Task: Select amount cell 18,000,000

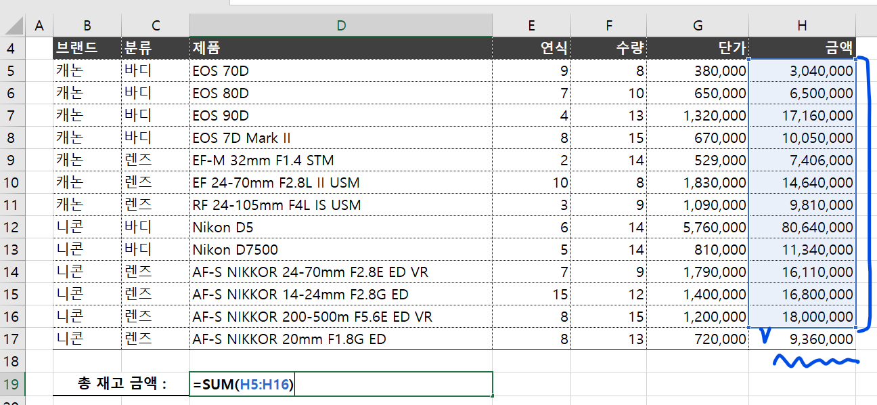Action: (802, 316)
